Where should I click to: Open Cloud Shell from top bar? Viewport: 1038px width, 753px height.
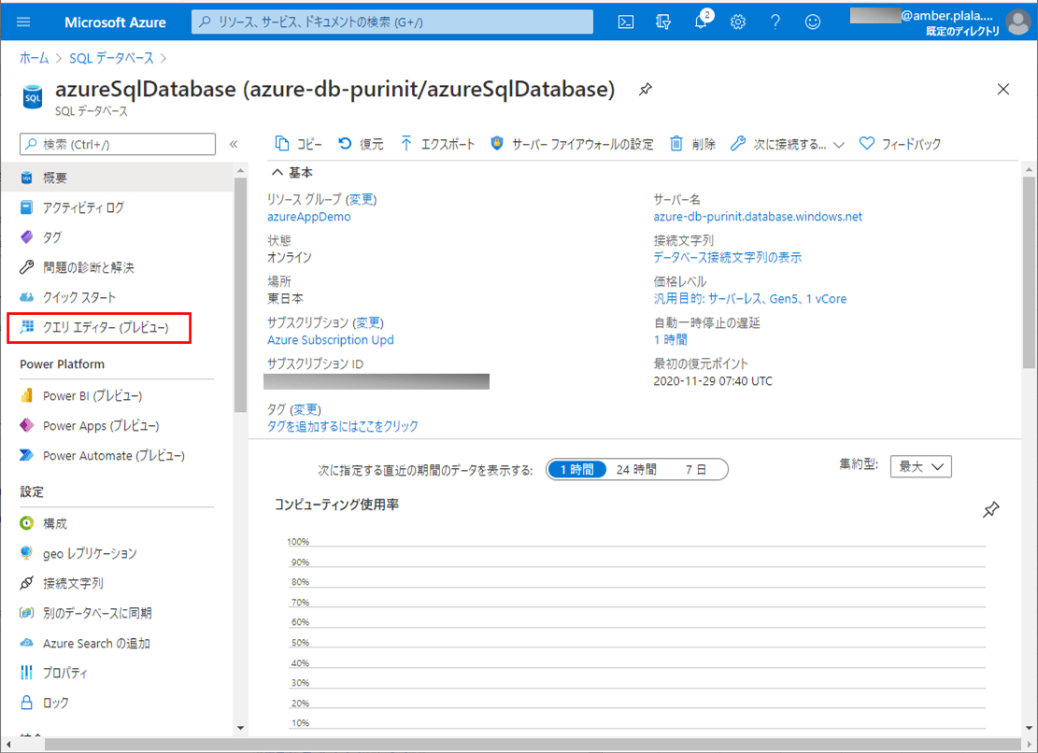tap(626, 21)
